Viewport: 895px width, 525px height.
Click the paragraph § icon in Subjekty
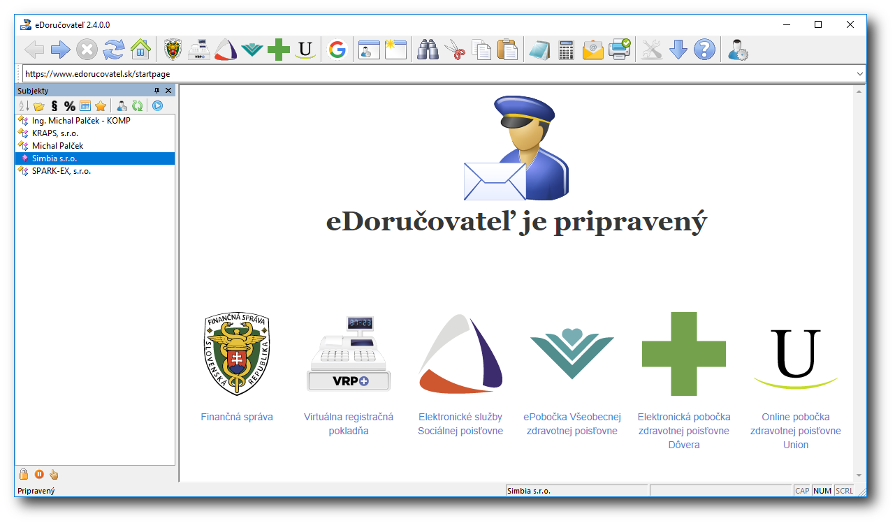(x=54, y=106)
